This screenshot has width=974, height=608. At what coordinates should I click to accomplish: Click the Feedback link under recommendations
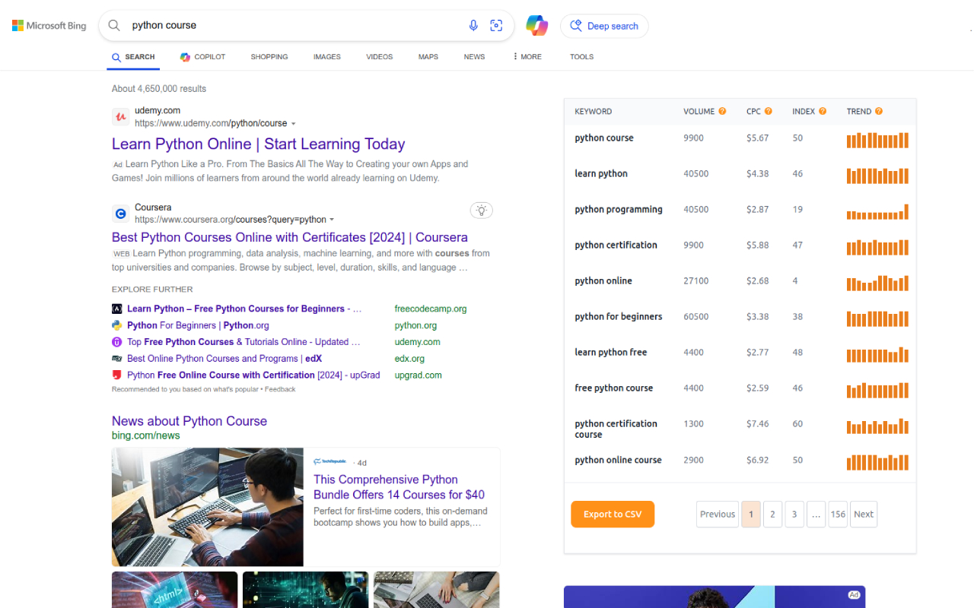click(280, 389)
